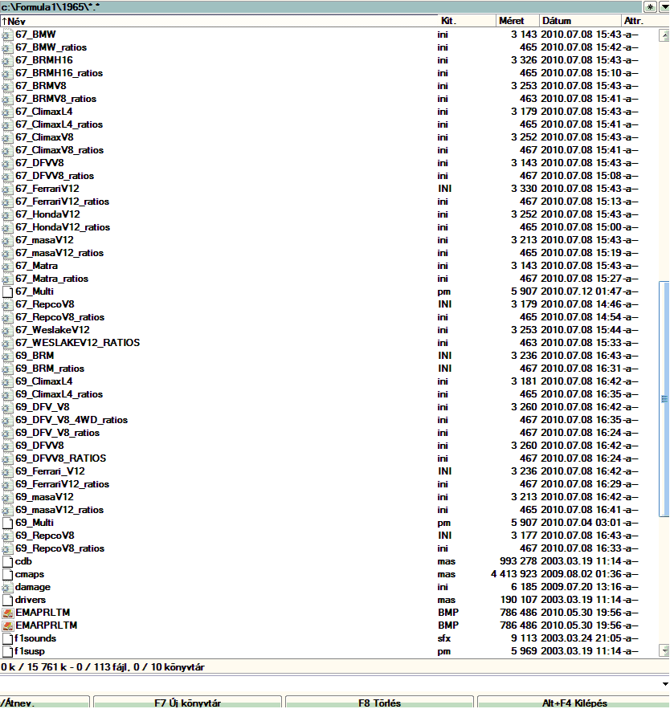670x709 pixels.
Task: Click the scrollbar down arrow
Action: coord(664,650)
